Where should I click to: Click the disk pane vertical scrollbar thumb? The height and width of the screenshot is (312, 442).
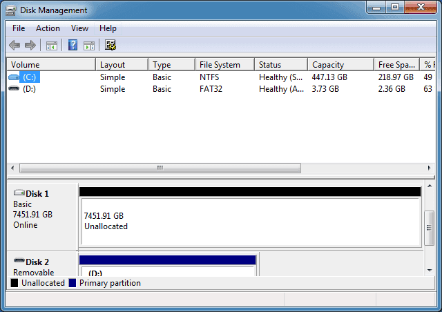click(x=429, y=228)
